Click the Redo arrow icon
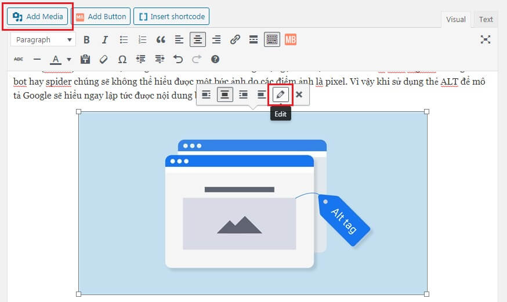 (x=197, y=59)
